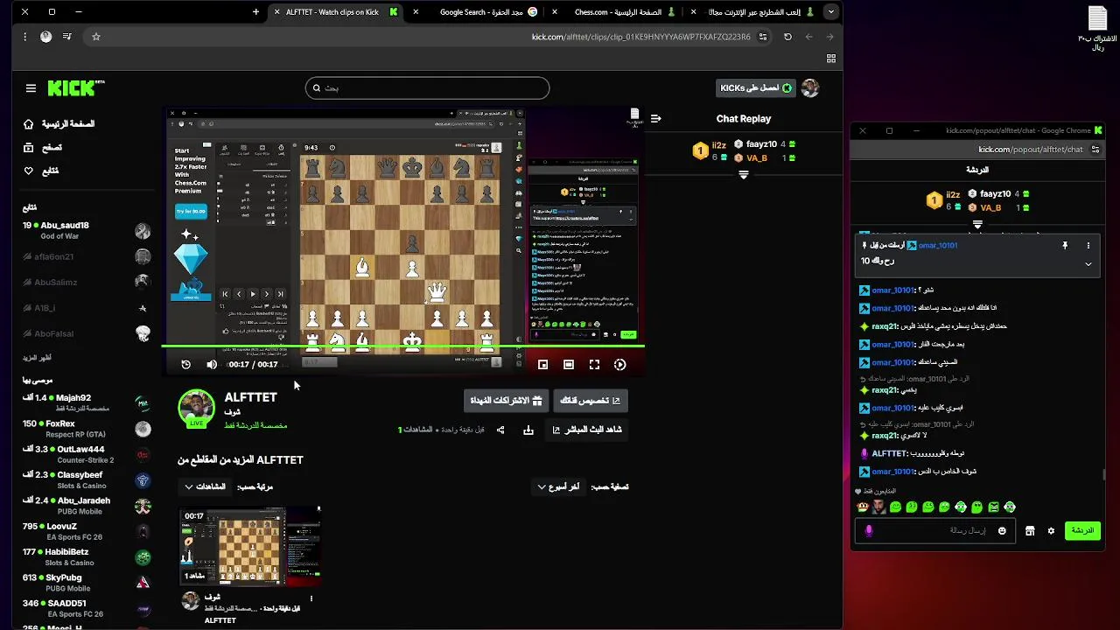Open Majah92 recommended channel

(x=87, y=402)
